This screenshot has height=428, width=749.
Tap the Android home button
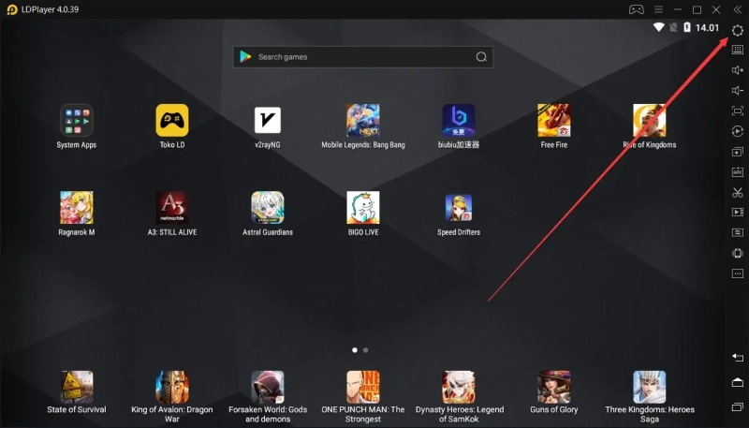tap(738, 382)
